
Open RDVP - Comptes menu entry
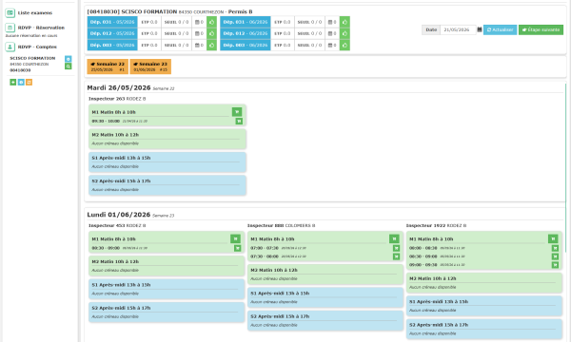pyautogui.click(x=37, y=47)
